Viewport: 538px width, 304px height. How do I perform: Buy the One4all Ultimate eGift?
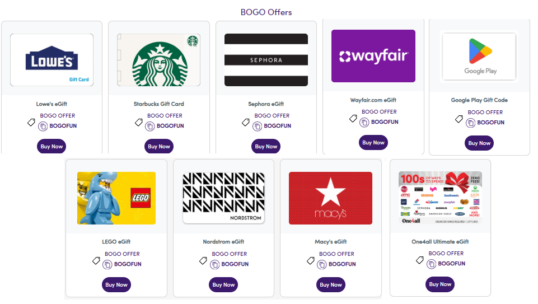[x=440, y=284]
